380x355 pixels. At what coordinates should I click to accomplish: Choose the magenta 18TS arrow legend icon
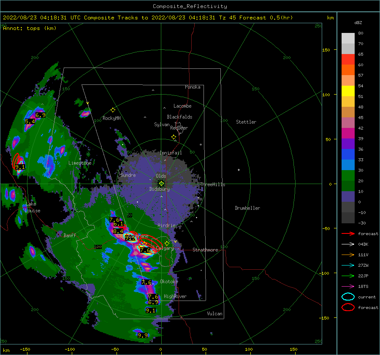tap(348, 287)
